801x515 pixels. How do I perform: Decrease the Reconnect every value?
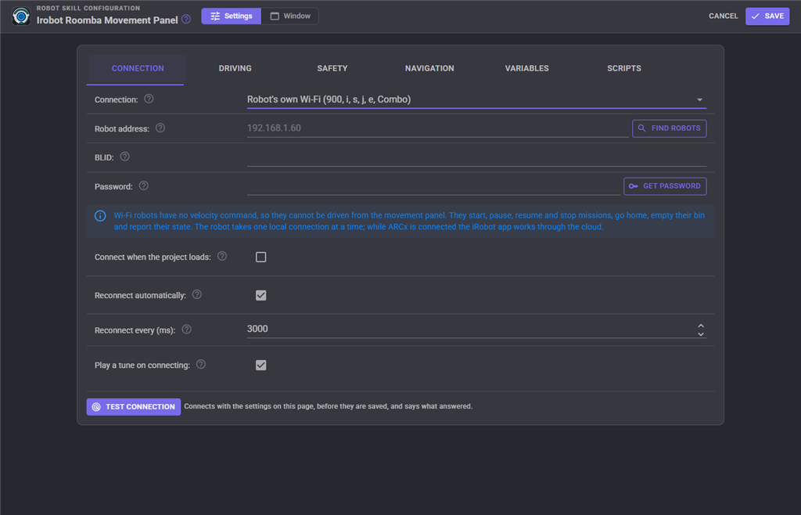tap(701, 334)
